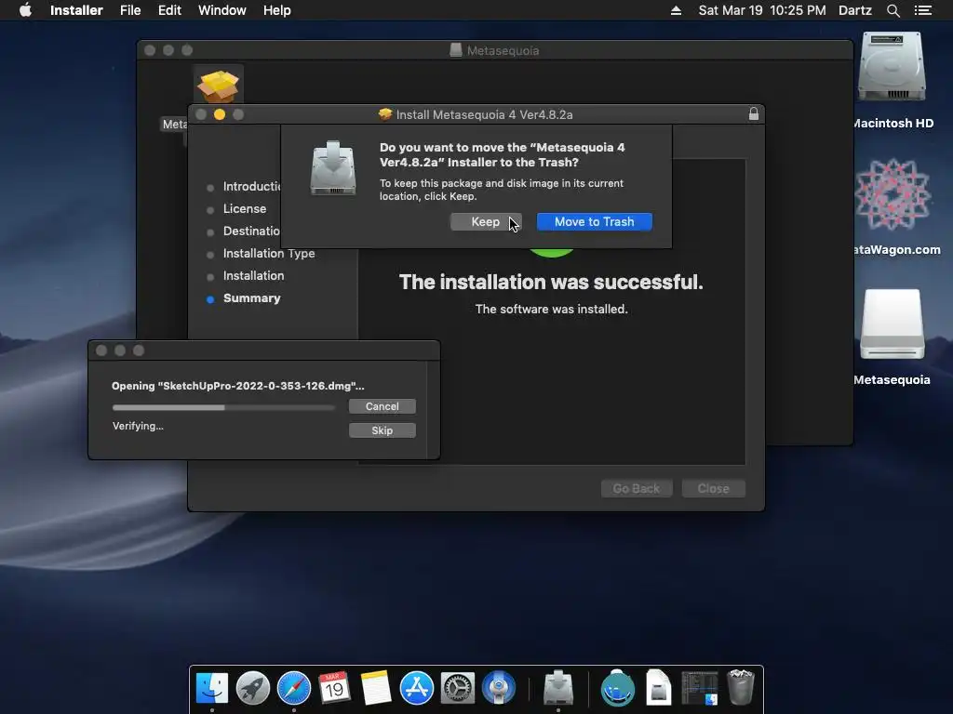
Task: Click the License step in sidebar
Action: (245, 209)
